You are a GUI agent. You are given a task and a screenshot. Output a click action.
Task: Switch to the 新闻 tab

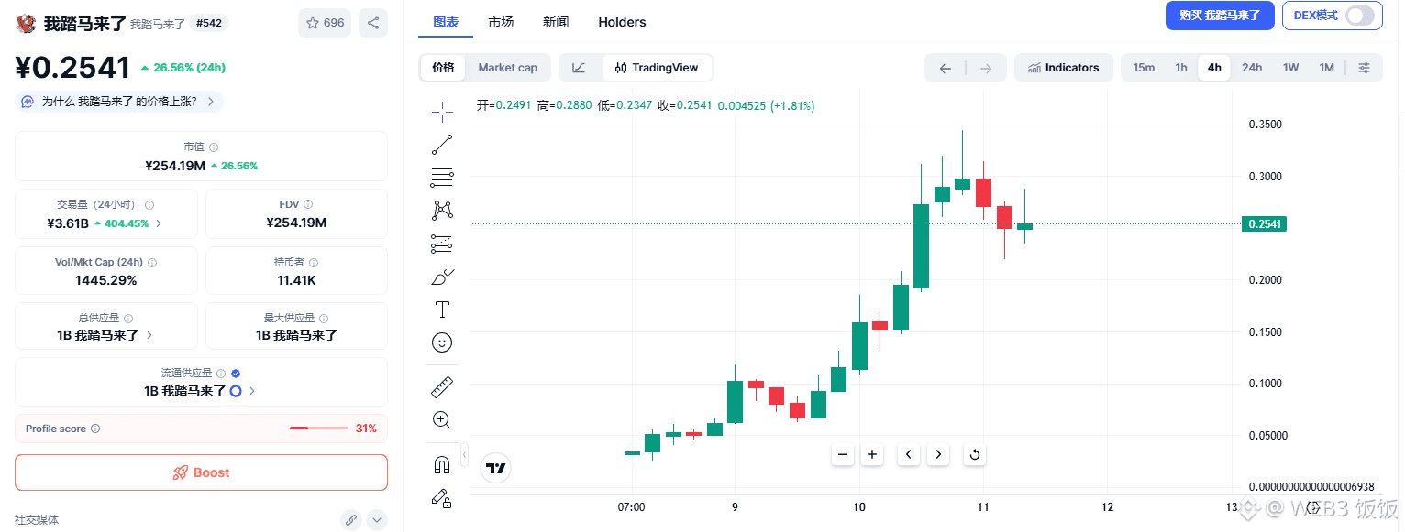click(556, 22)
